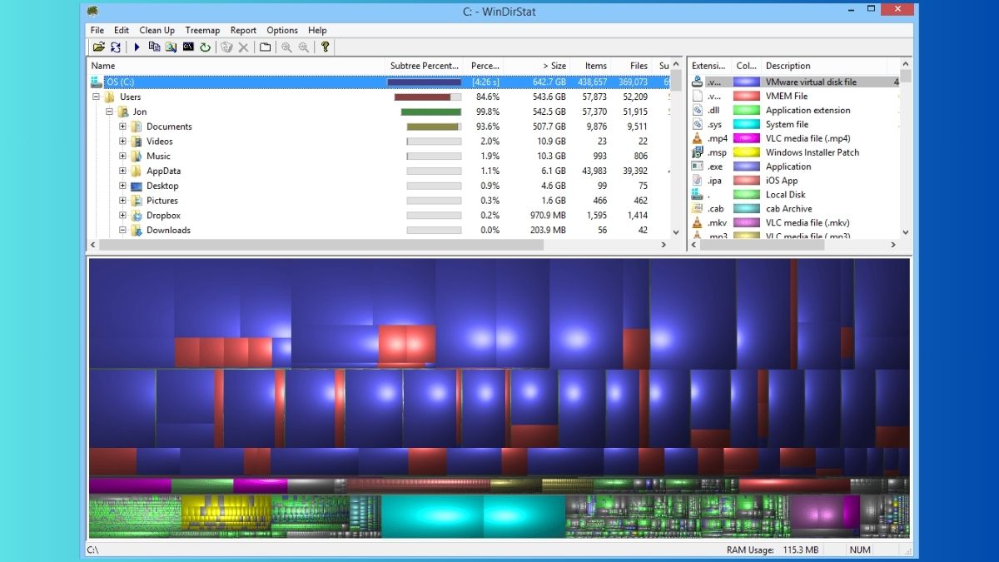Click the green Refresh Selected toolbar icon
Image resolution: width=999 pixels, height=562 pixels.
[205, 47]
